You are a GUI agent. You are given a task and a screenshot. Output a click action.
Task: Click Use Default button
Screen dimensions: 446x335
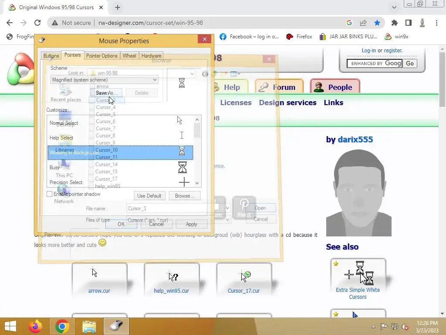click(149, 196)
